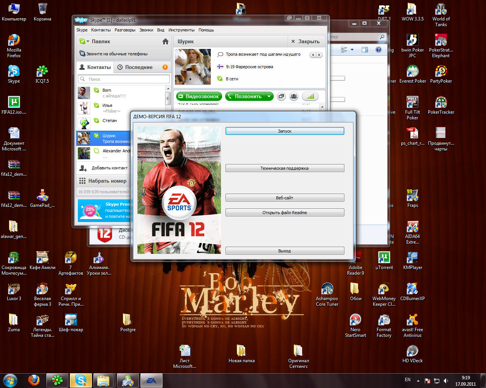Image resolution: width=486 pixels, height=388 pixels.
Task: Open PokerStrategy Elephant desktop icon
Action: 441,46
